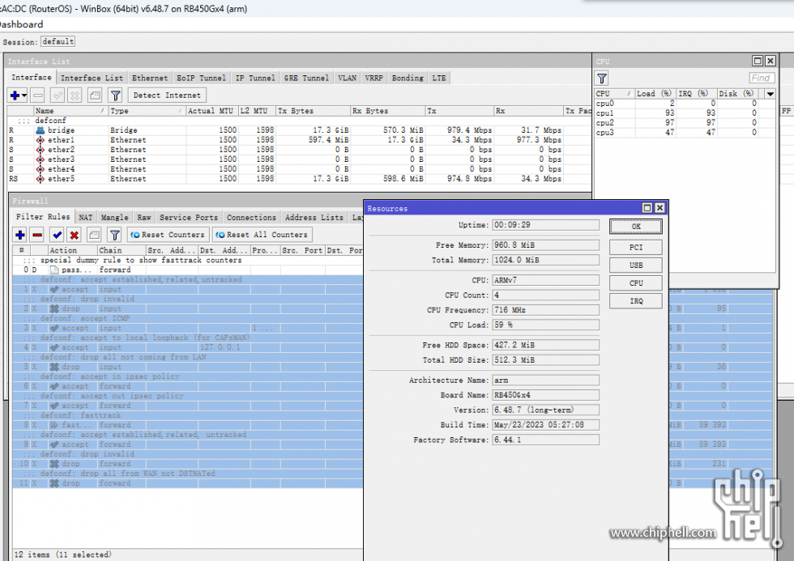Select the ether4 row
This screenshot has height=561, width=794.
tap(299, 169)
